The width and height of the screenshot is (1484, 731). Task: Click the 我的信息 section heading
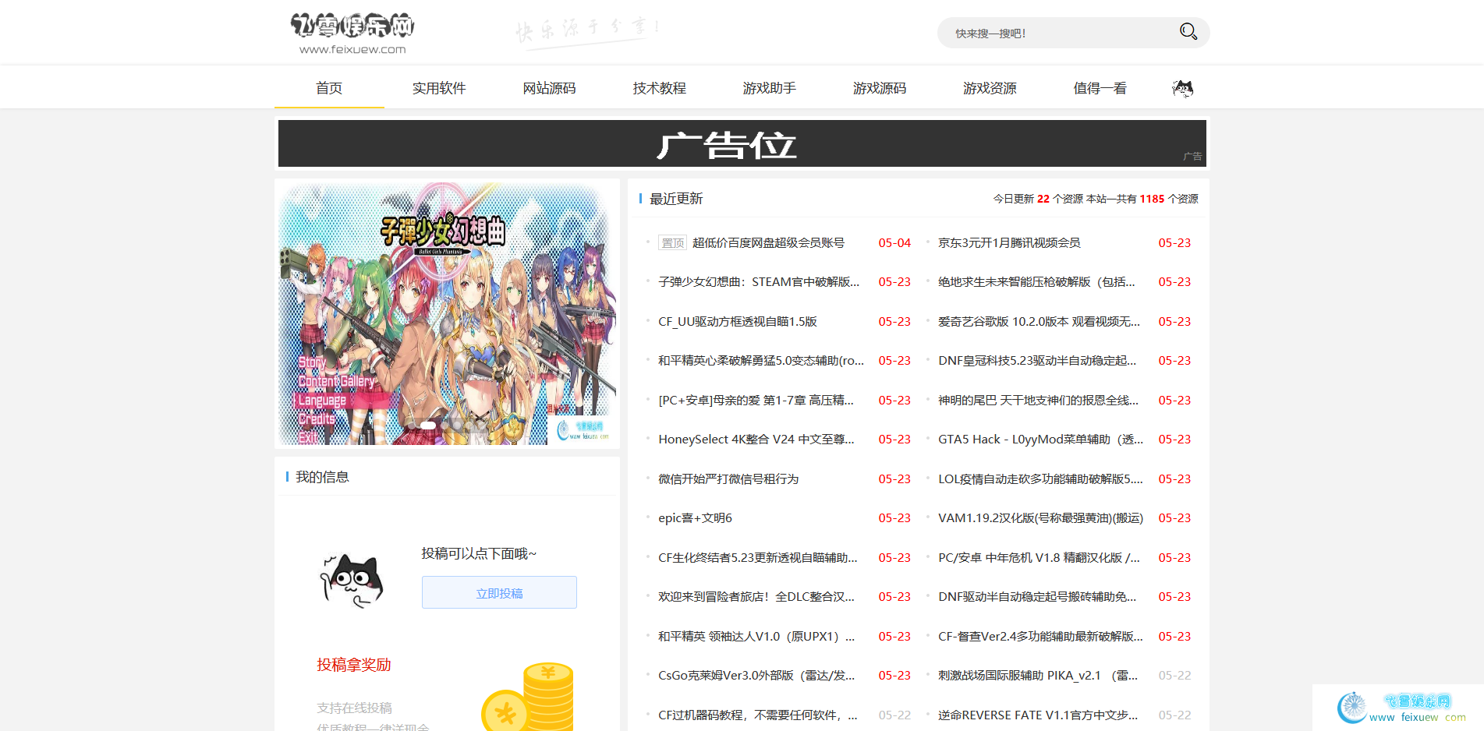[x=322, y=477]
